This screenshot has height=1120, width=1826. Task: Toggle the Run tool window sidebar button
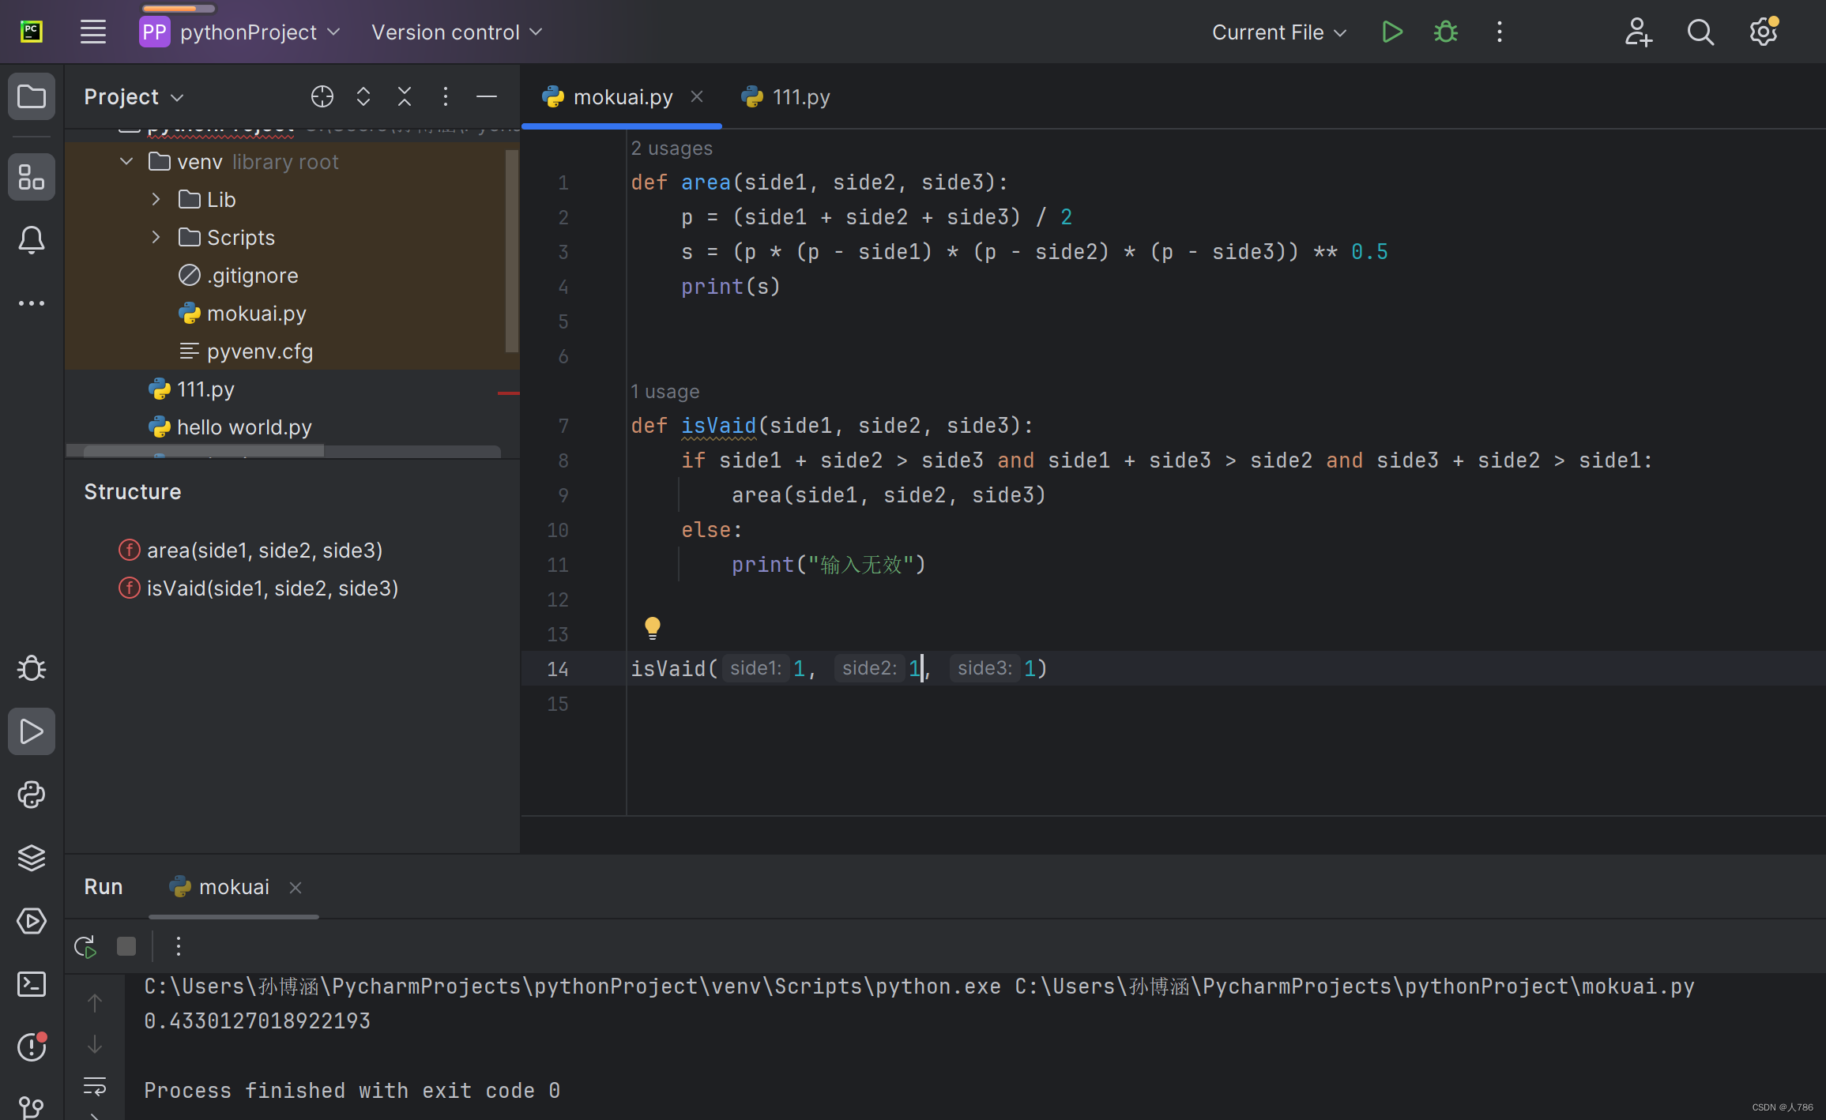click(32, 731)
